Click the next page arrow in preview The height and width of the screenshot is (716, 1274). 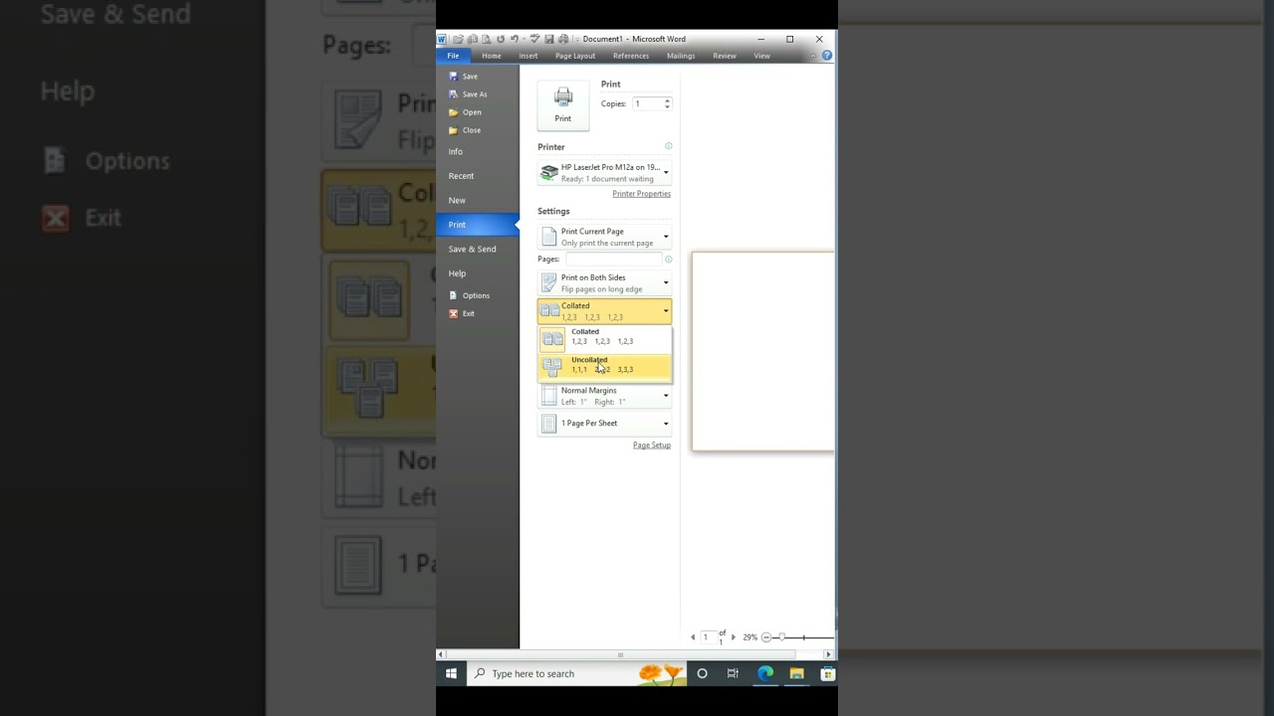(x=734, y=637)
